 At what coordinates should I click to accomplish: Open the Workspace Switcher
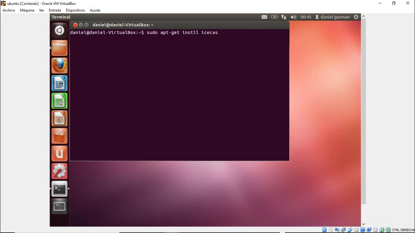(x=59, y=206)
